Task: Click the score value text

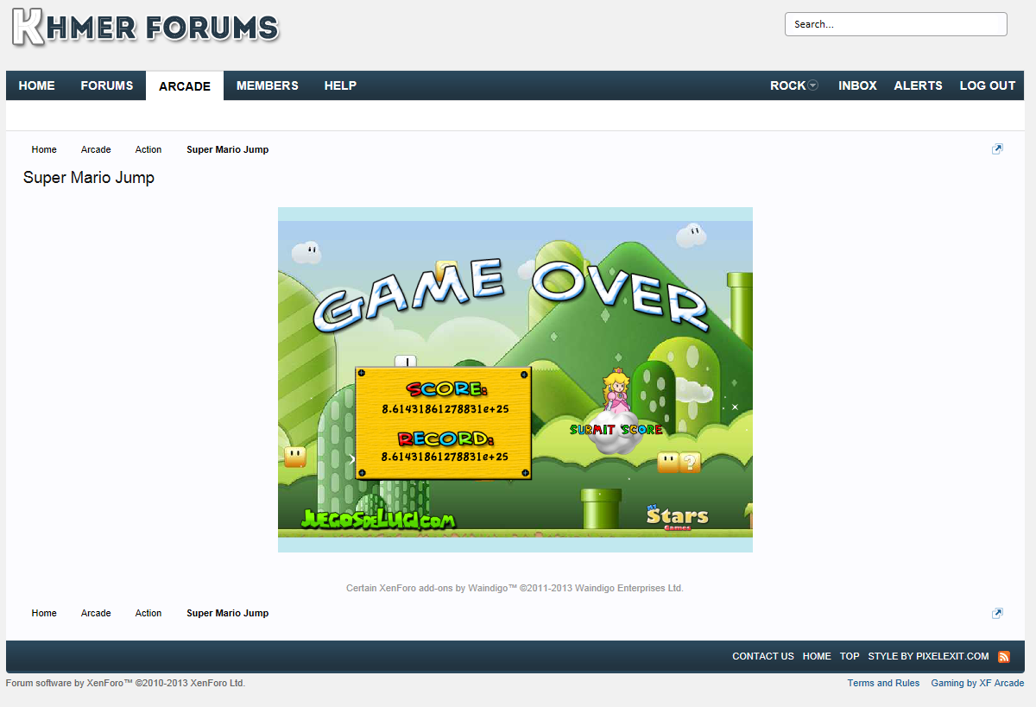Action: pyautogui.click(x=445, y=409)
